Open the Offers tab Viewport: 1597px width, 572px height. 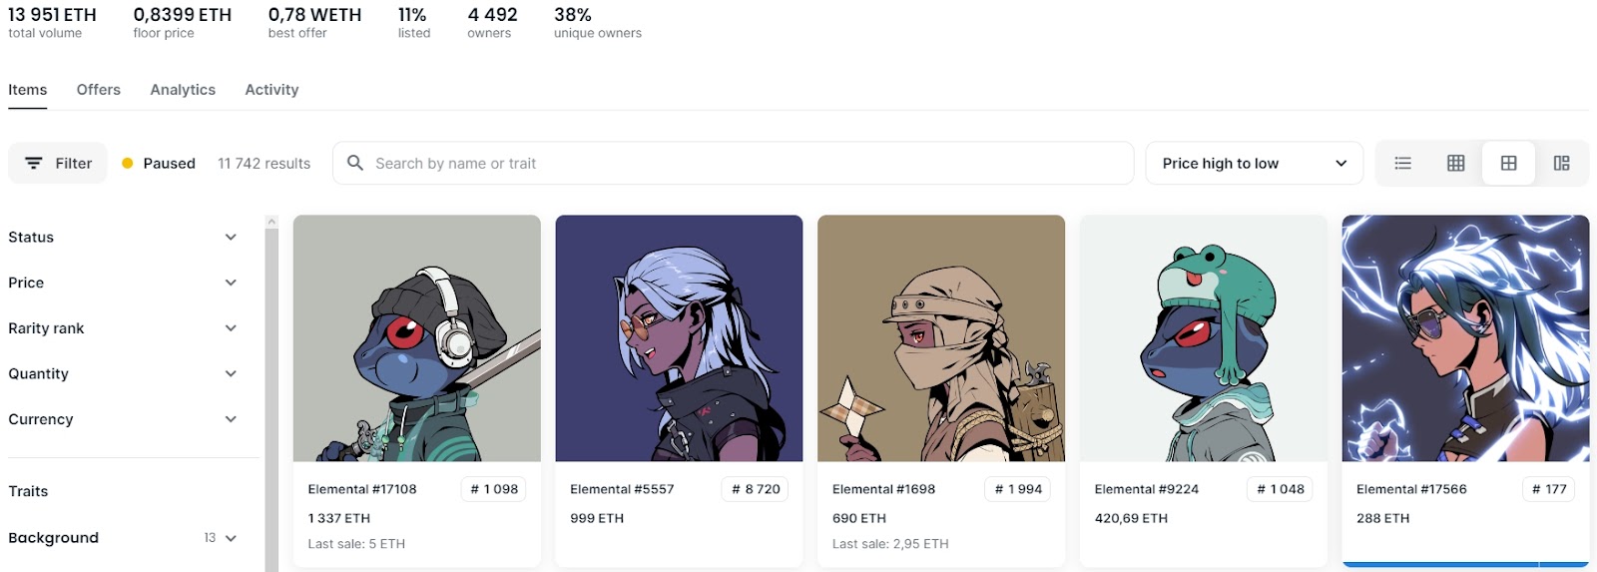click(99, 90)
